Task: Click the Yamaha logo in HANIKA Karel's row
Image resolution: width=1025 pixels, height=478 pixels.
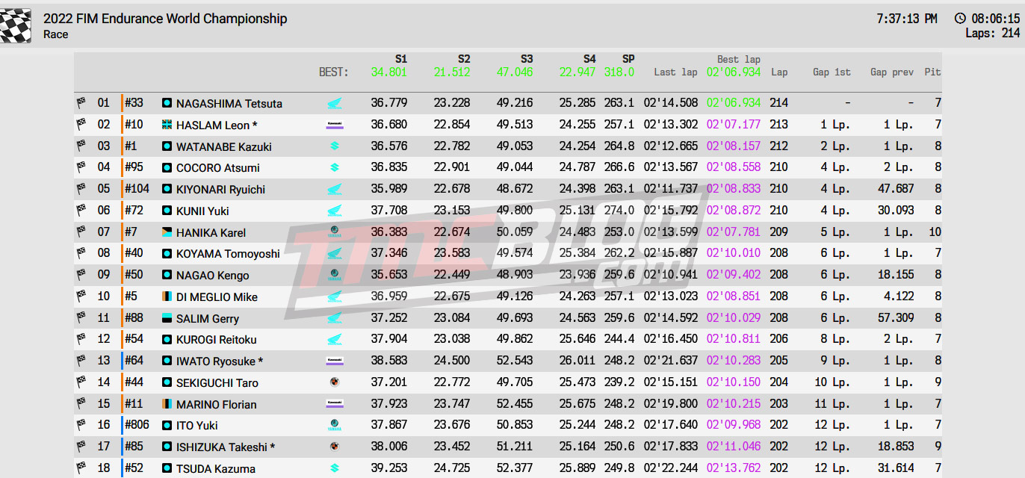Action: click(335, 232)
